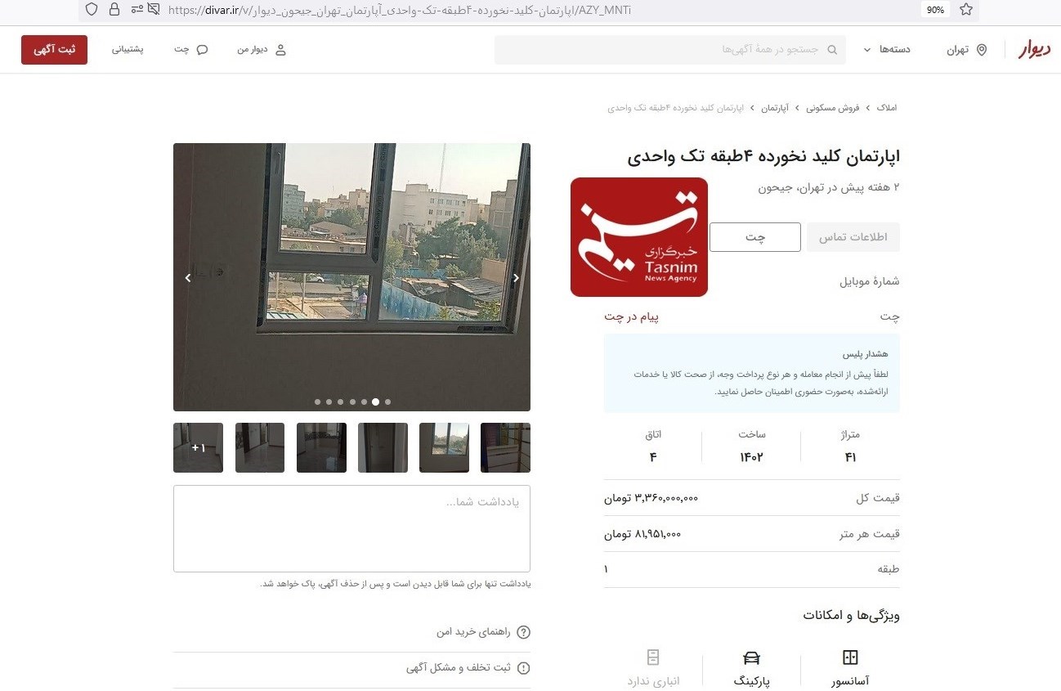
Task: Click the search magnifier icon
Action: pos(833,49)
